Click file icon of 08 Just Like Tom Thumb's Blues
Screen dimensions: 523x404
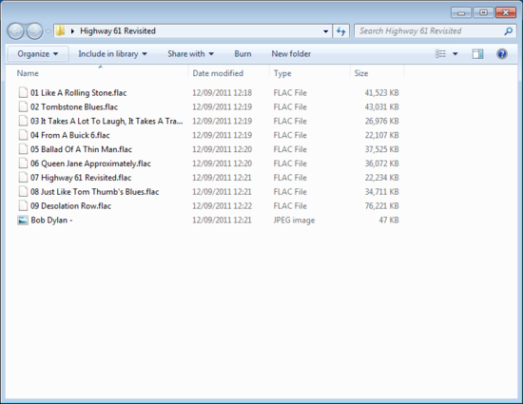pos(23,191)
